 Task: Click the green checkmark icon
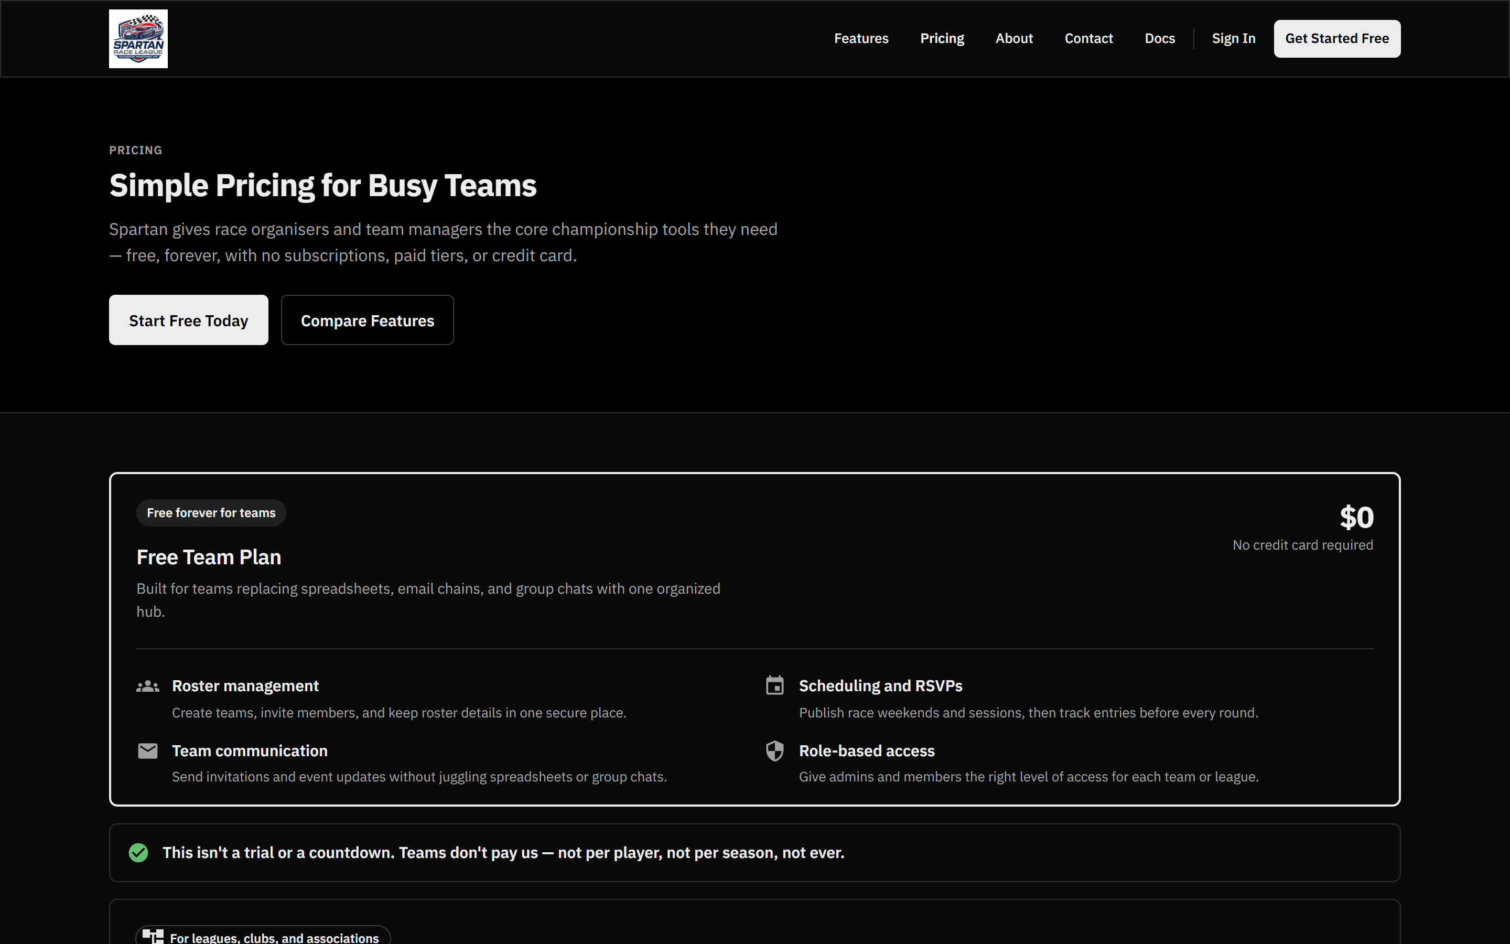click(x=138, y=853)
